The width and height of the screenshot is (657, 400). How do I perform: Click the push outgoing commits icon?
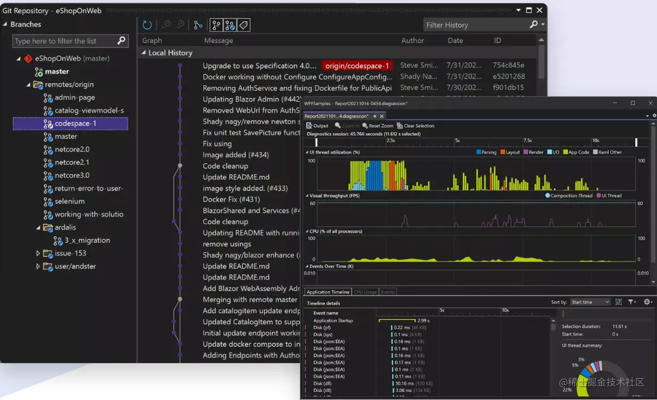coord(181,25)
